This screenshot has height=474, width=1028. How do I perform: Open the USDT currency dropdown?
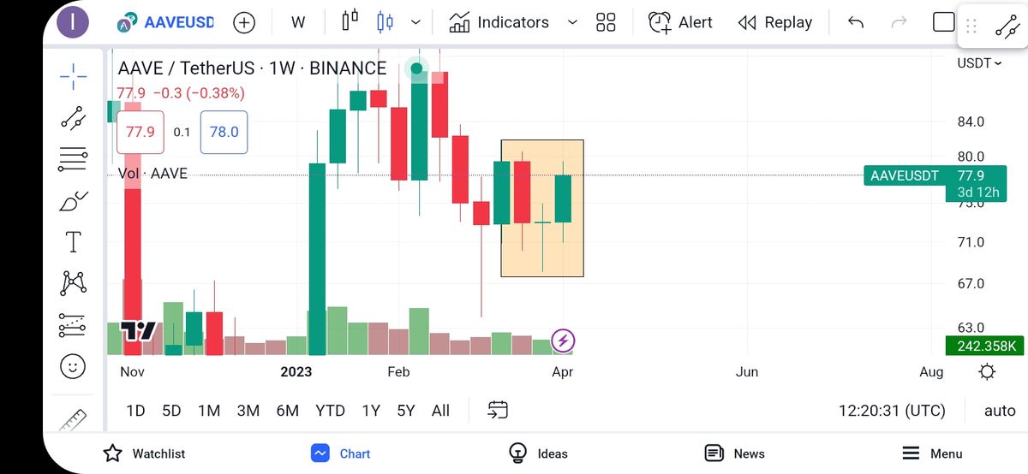(x=979, y=63)
